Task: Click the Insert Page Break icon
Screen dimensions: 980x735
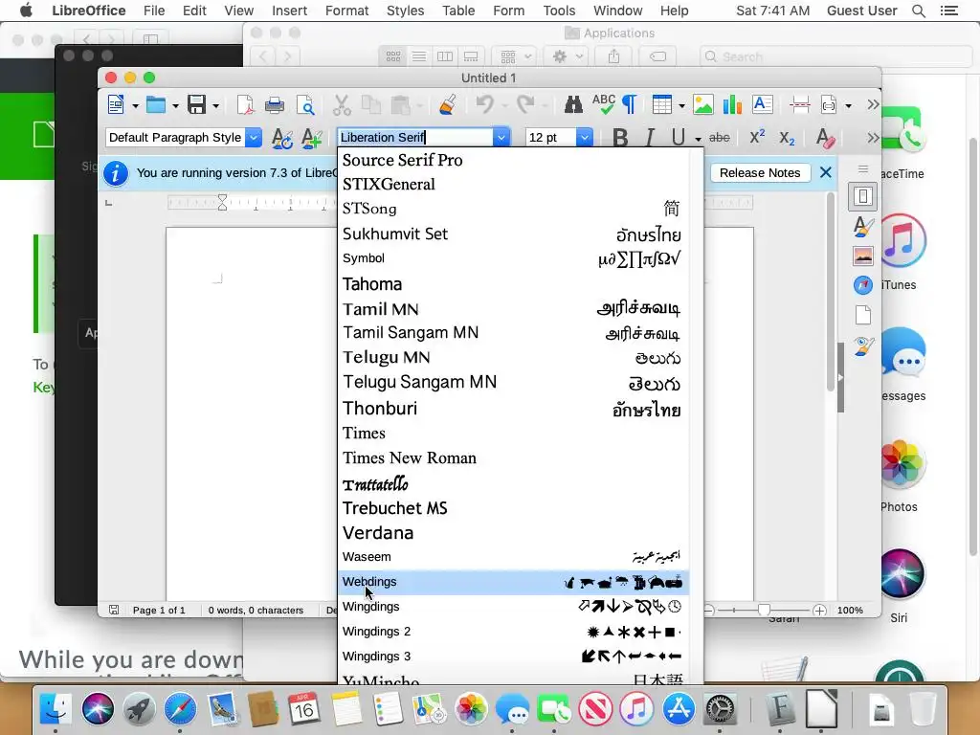Action: tap(800, 104)
